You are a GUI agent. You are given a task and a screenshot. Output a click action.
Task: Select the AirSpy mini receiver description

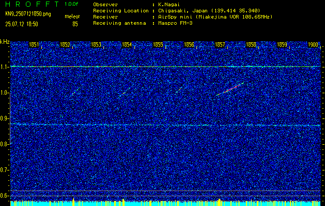click(215, 17)
